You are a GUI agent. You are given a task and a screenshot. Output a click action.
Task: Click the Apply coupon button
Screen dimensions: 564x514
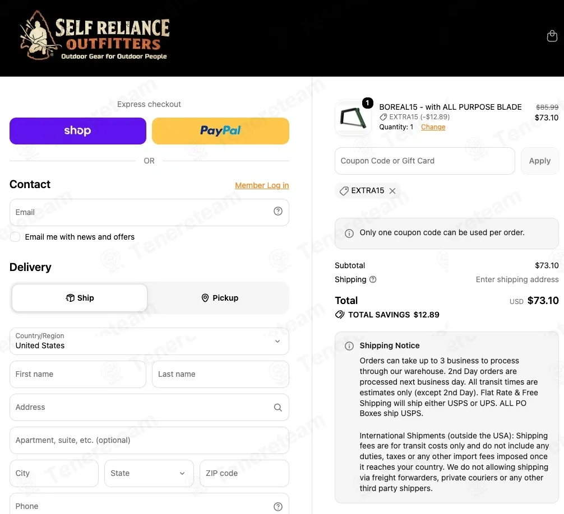coord(539,161)
